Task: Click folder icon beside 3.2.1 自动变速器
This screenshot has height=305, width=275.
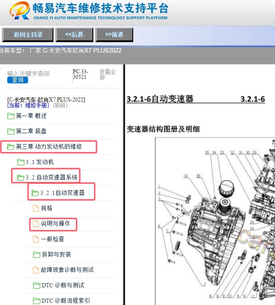Action: tap(35, 193)
